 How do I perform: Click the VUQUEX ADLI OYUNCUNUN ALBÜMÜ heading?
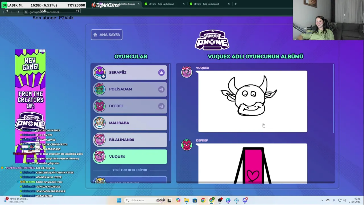[255, 56]
